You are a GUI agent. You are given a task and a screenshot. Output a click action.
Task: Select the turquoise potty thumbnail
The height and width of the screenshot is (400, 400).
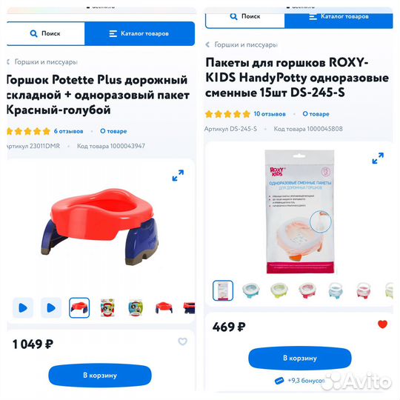pyautogui.click(x=251, y=290)
